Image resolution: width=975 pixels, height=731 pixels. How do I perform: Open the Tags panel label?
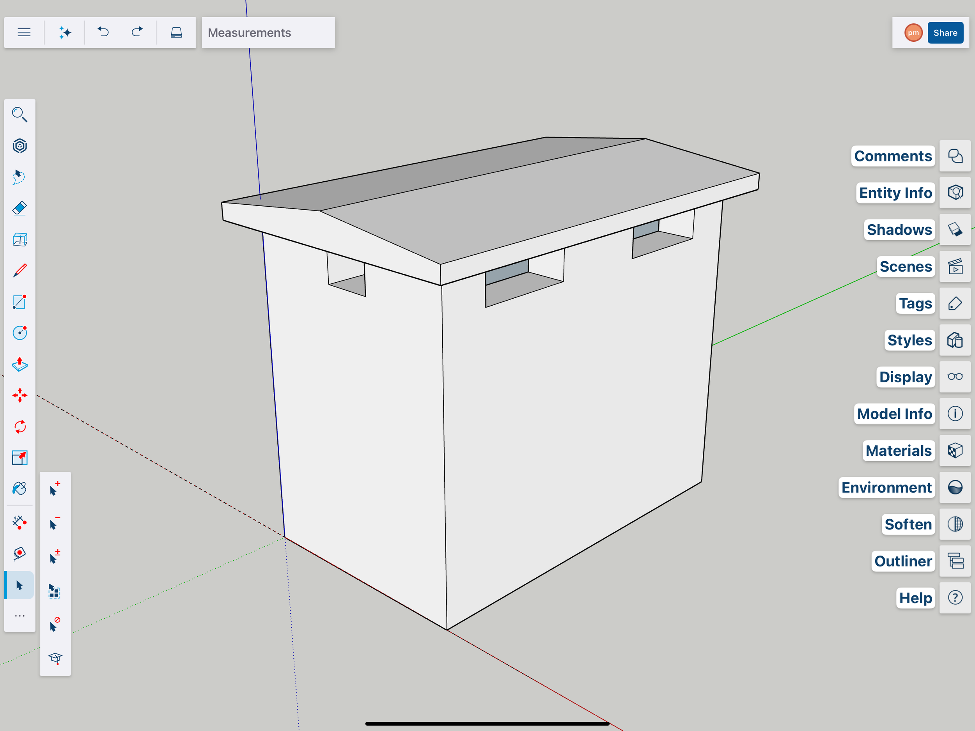point(915,303)
